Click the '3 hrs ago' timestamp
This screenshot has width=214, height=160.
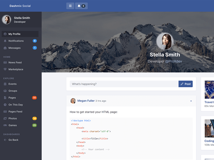pos(101,101)
